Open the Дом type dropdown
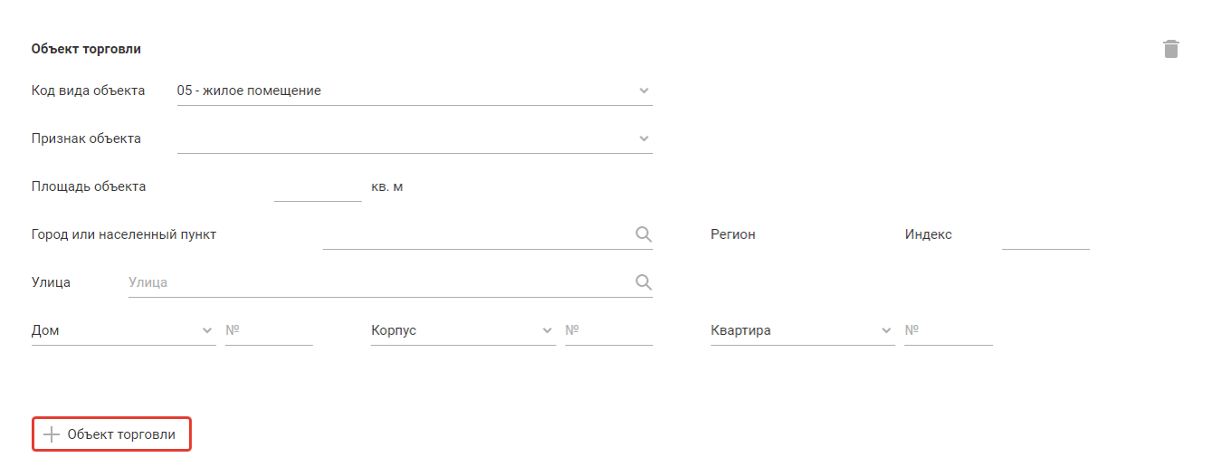The image size is (1221, 467). coord(207,330)
